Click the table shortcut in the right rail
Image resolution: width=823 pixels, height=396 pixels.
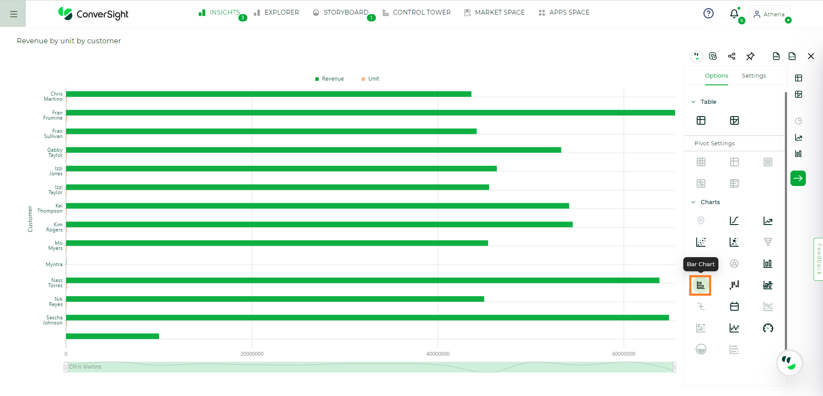[x=799, y=78]
